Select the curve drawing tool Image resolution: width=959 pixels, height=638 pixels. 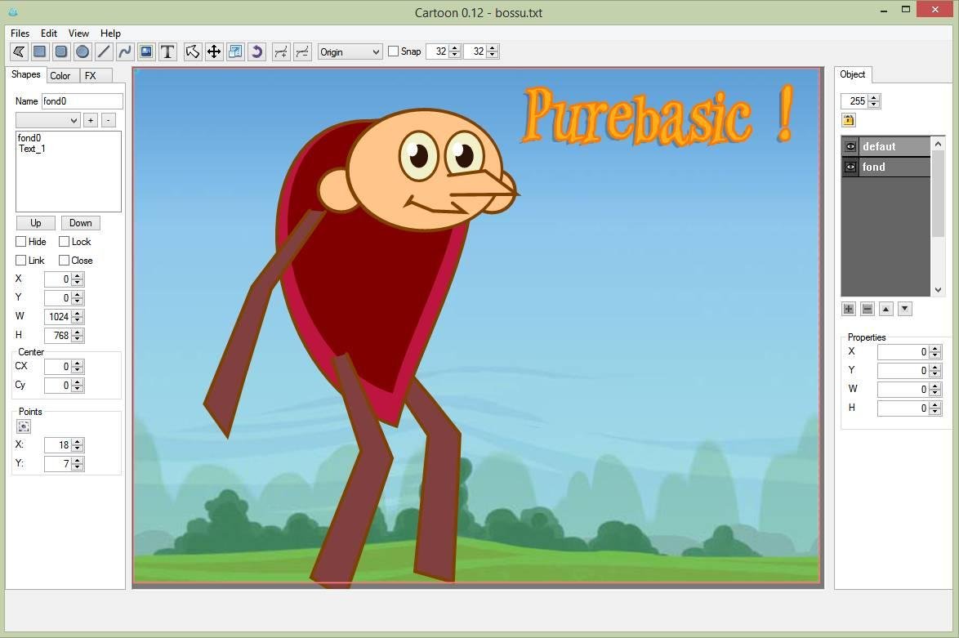point(125,51)
